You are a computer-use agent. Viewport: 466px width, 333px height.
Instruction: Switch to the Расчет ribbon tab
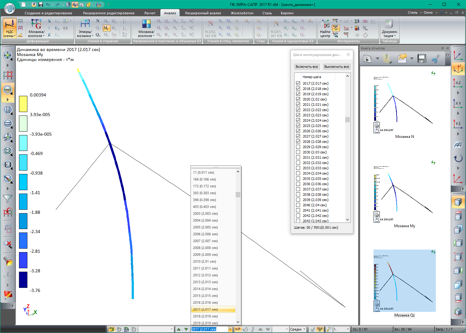150,13
